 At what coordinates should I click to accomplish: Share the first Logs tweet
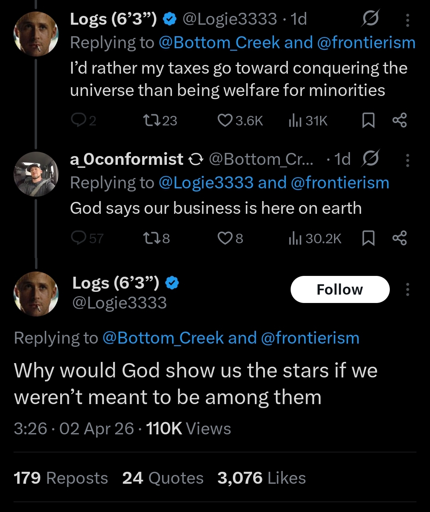tap(399, 121)
